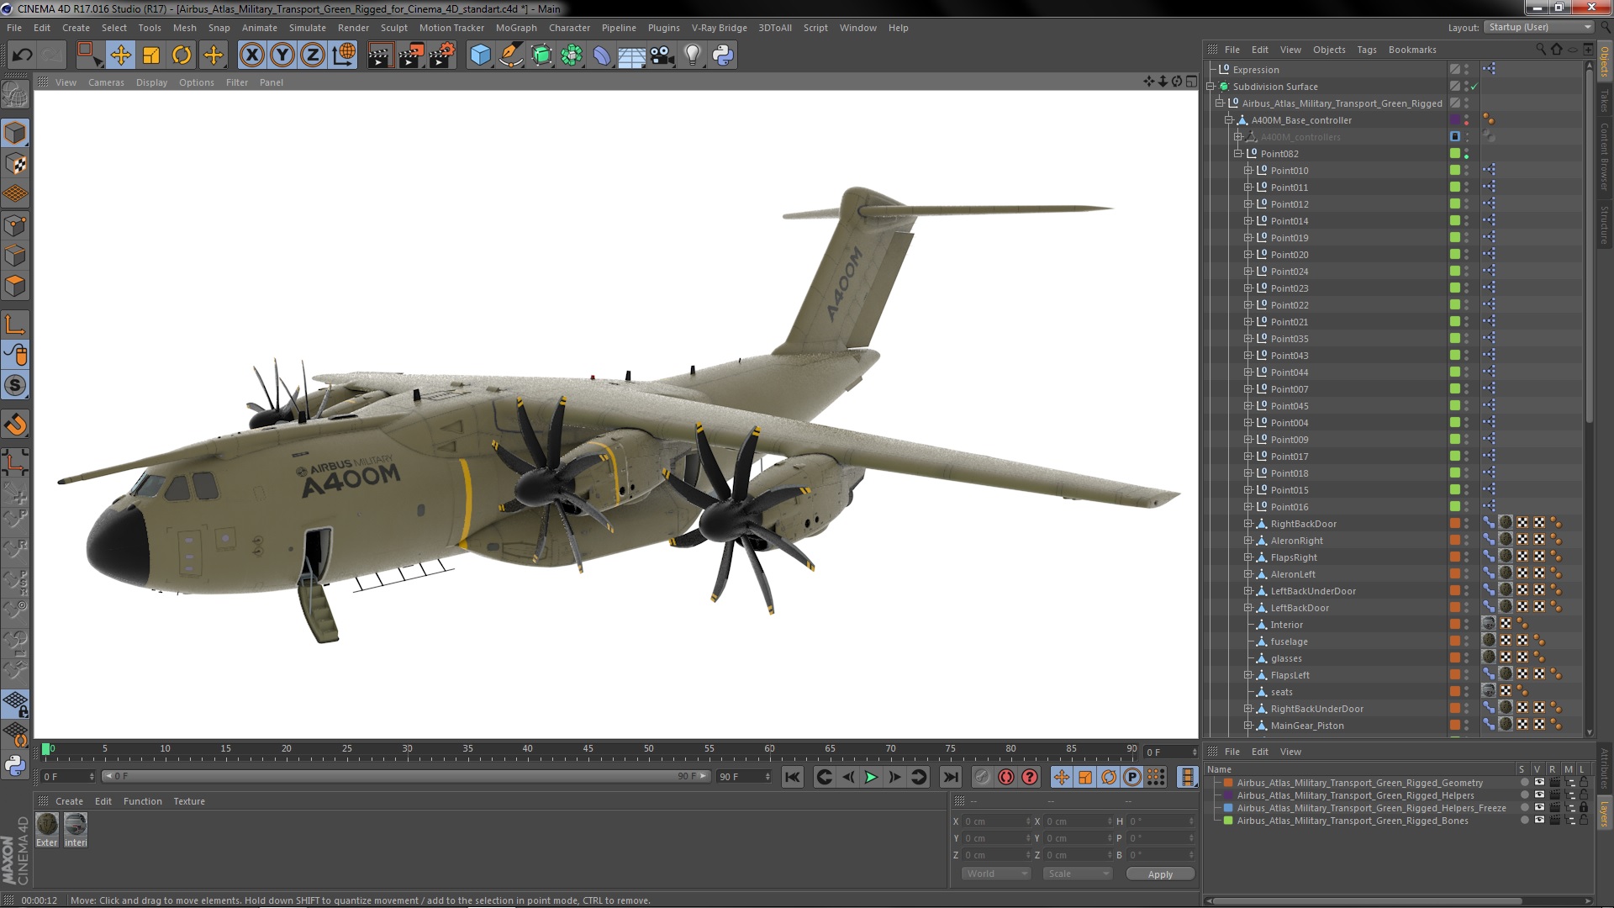Image resolution: width=1614 pixels, height=908 pixels.
Task: Play the animation forward
Action: pos(871,777)
